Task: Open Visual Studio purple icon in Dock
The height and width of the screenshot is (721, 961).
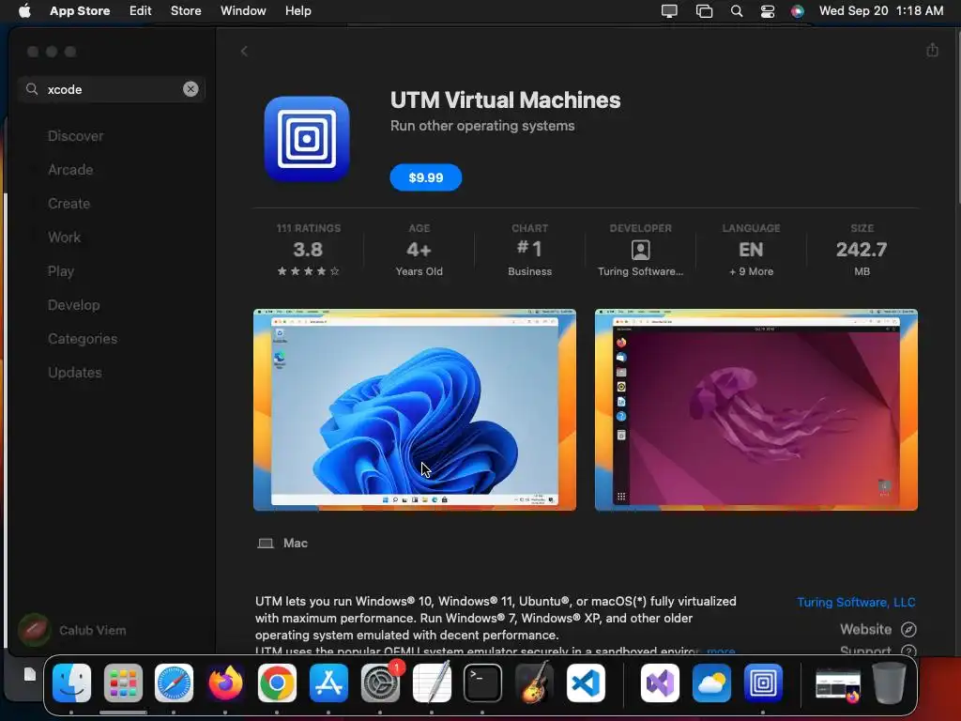Action: point(660,683)
